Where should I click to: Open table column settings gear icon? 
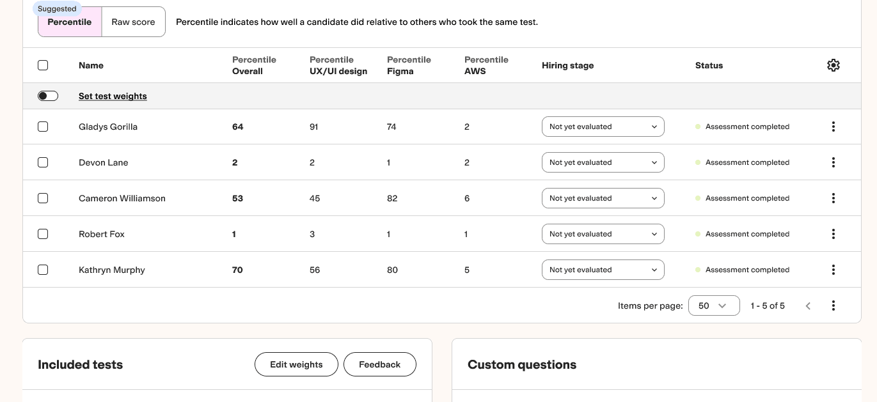pyautogui.click(x=833, y=65)
